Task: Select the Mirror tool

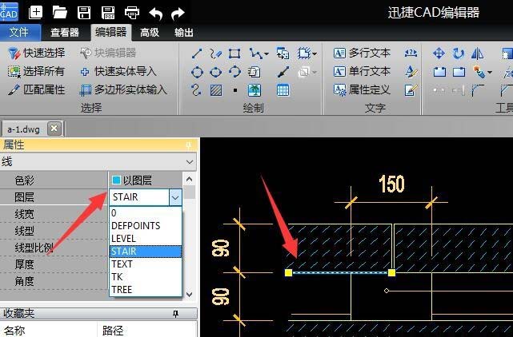Action: [x=477, y=54]
